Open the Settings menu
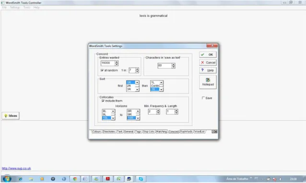This screenshot has height=183, width=306. 15,7
